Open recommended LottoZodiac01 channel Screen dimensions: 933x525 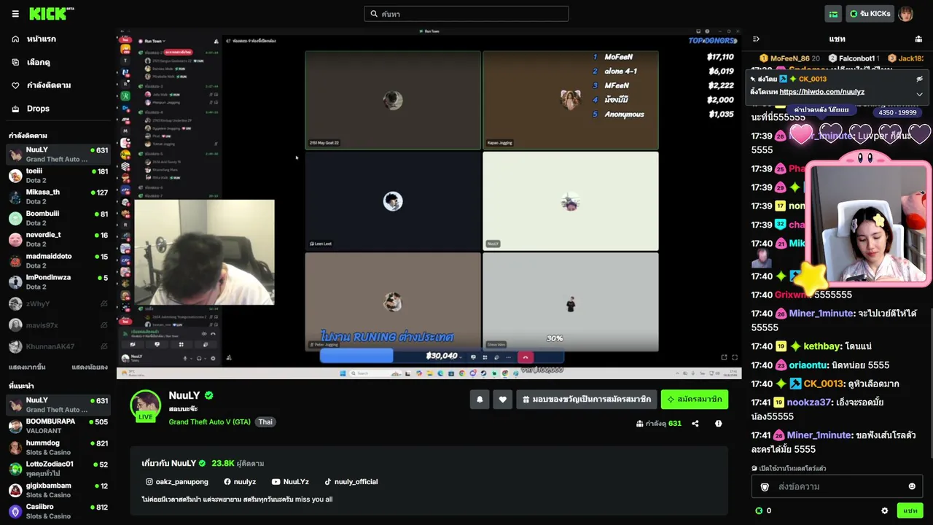pos(58,468)
